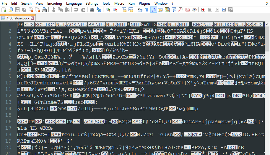This screenshot has height=155, width=270.
Task: Open the document list panel icon
Action: coord(174,10)
